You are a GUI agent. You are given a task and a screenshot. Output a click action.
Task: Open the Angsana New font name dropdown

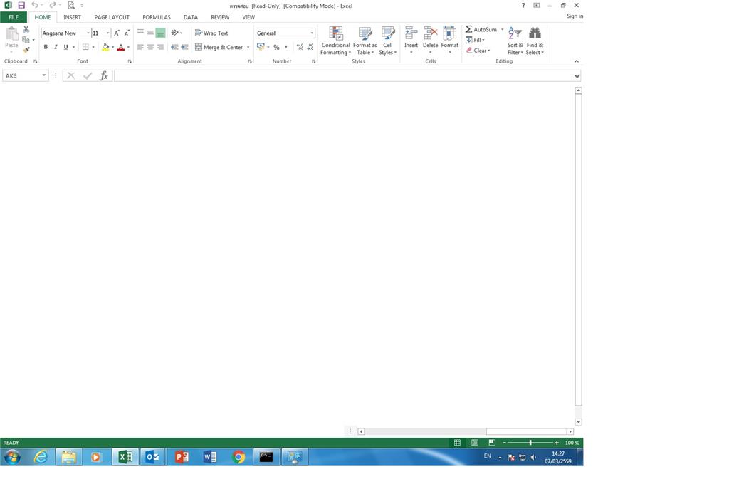(88, 33)
